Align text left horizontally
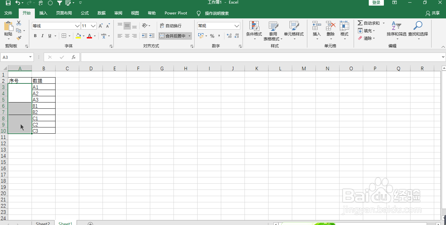Image resolution: width=446 pixels, height=225 pixels. pyautogui.click(x=120, y=36)
